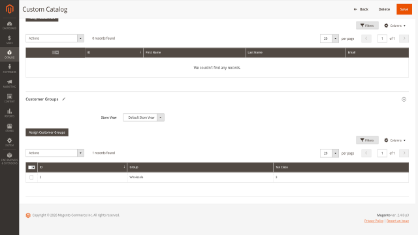Sort by Email column header
This screenshot has width=418, height=235.
378,52
